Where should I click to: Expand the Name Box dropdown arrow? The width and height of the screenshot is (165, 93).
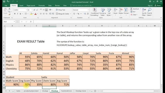pyautogui.click(x=14, y=22)
